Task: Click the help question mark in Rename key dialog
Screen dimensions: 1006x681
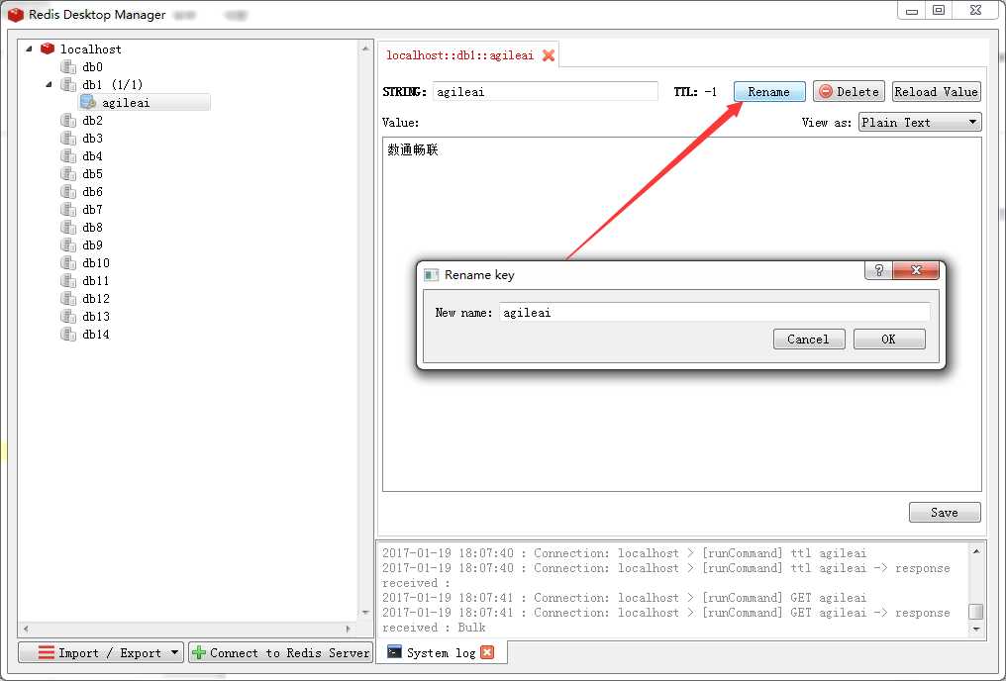Action: [x=879, y=270]
